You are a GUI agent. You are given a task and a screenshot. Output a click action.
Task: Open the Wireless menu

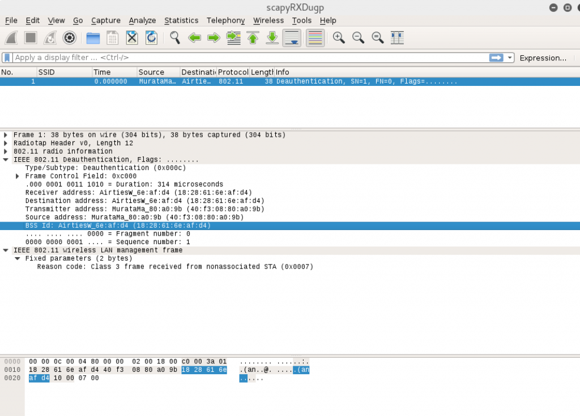click(x=268, y=20)
